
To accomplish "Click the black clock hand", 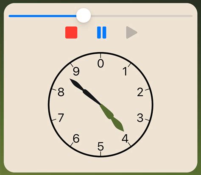I will [85, 92].
